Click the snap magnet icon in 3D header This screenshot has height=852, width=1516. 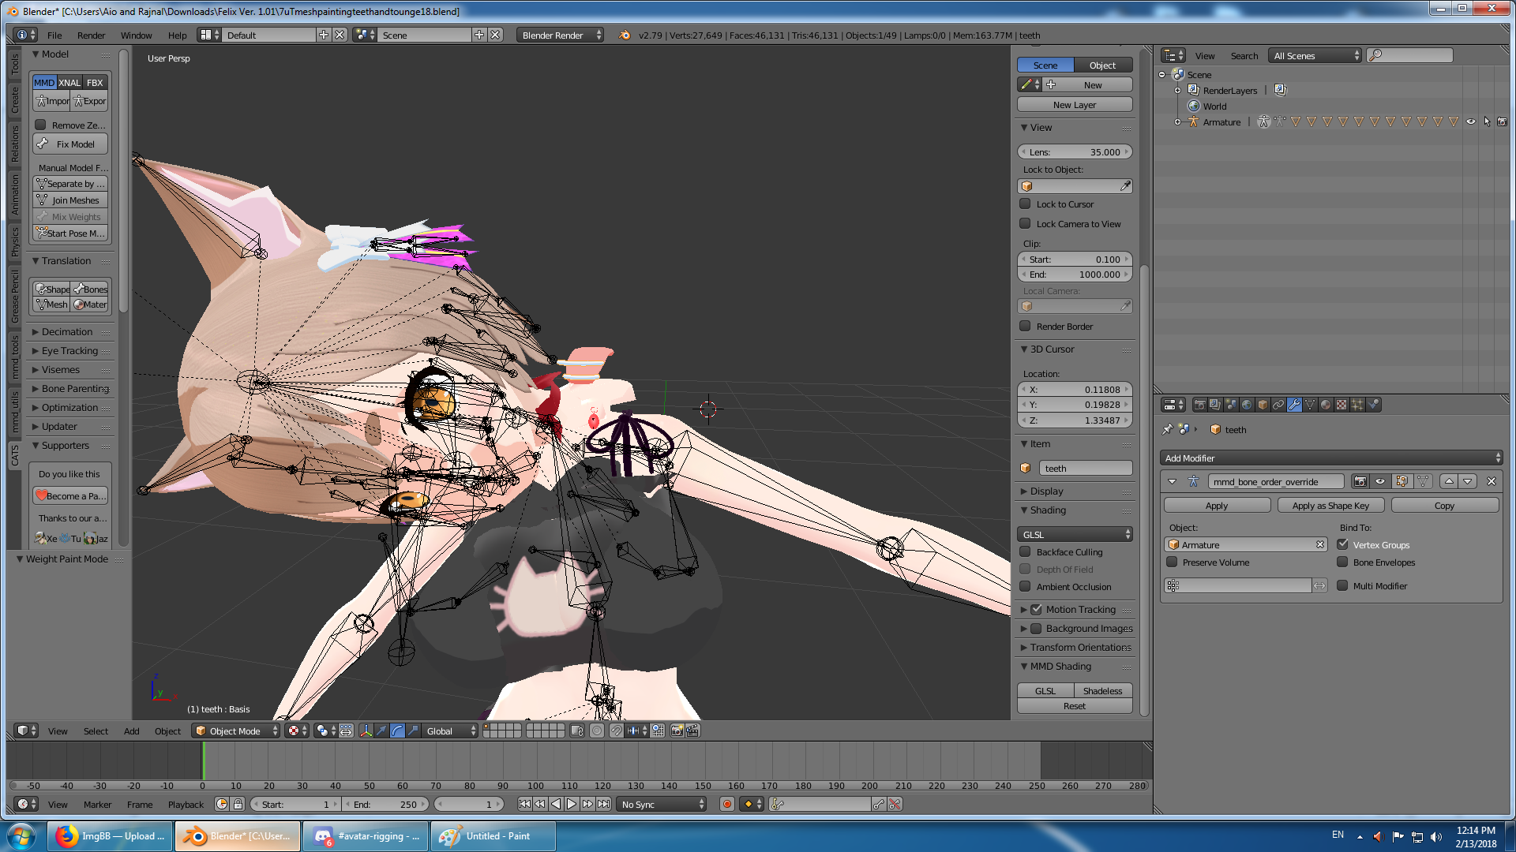coord(616,731)
